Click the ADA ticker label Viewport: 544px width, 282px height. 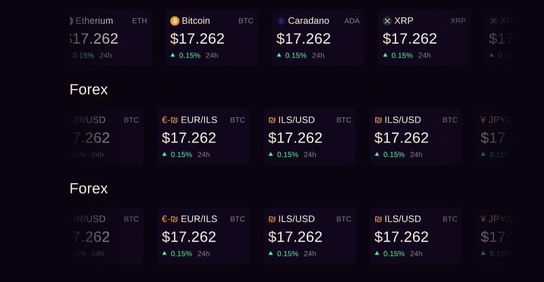click(x=352, y=21)
